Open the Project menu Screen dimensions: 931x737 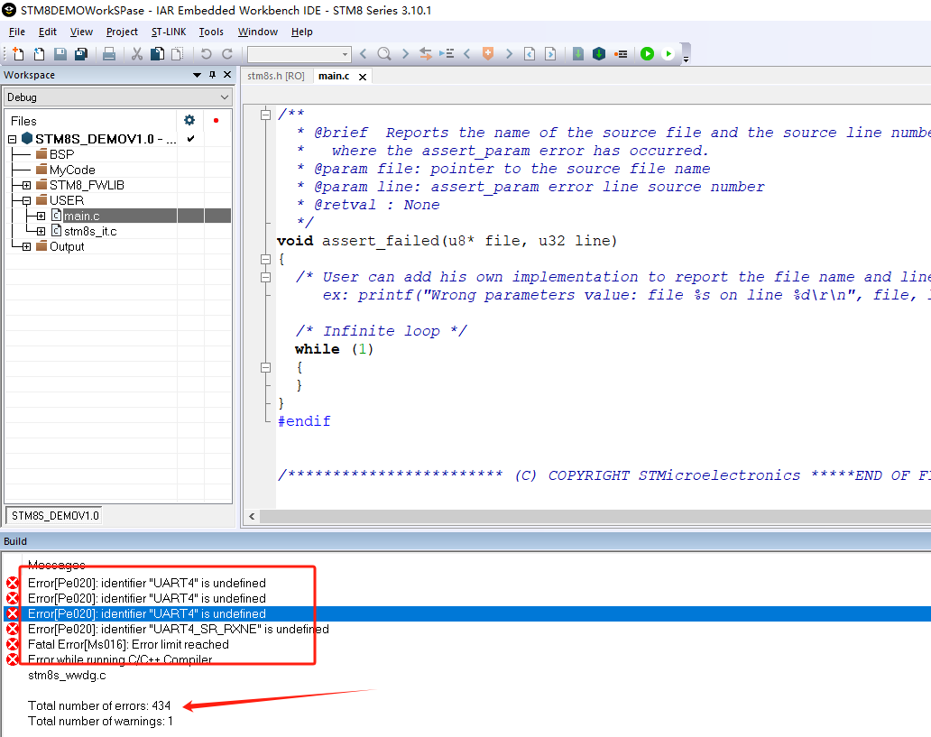122,32
